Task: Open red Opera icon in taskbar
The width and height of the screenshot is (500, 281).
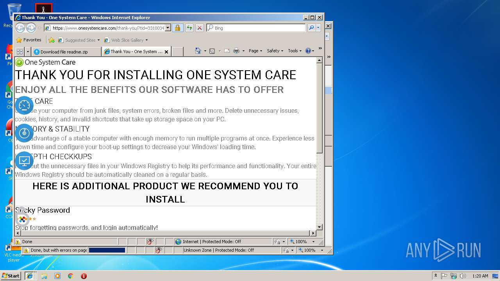Action: pyautogui.click(x=84, y=276)
